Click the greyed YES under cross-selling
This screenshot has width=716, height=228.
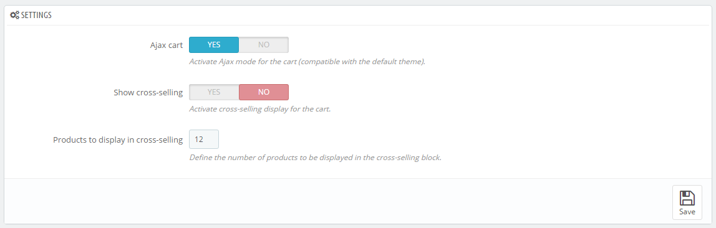(214, 92)
